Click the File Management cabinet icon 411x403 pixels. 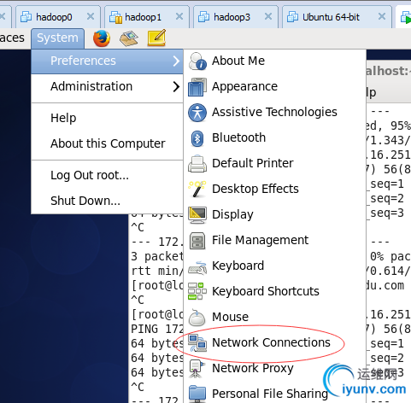pyautogui.click(x=197, y=241)
